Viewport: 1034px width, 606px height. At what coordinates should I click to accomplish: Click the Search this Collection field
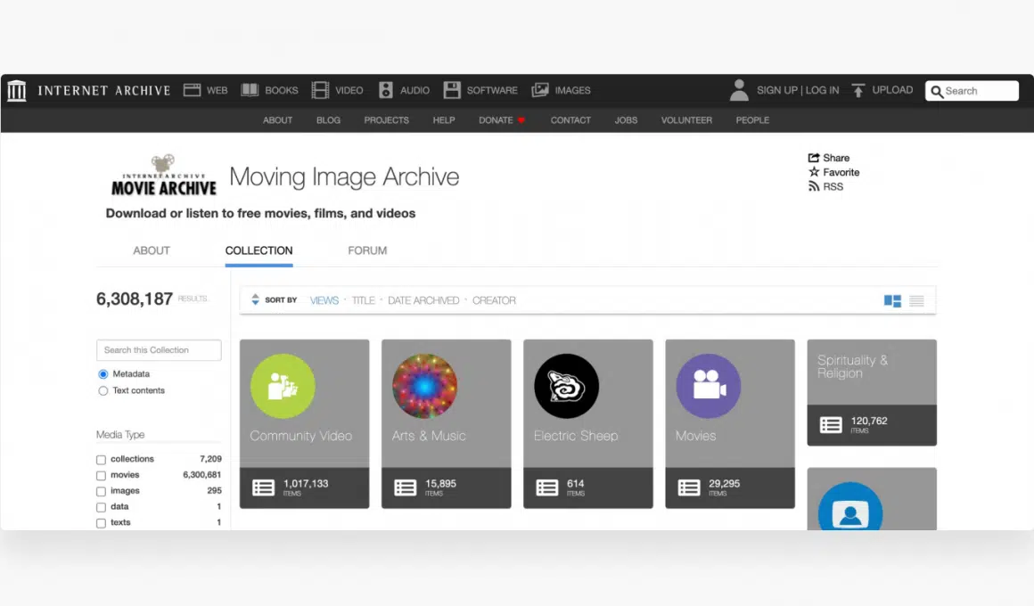click(x=159, y=350)
